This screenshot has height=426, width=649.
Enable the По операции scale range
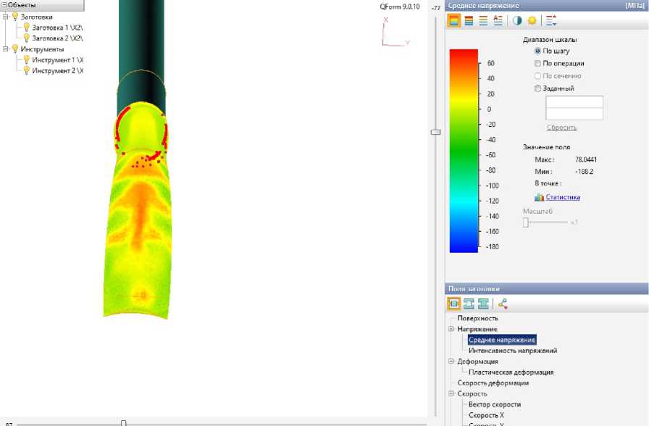click(537, 64)
